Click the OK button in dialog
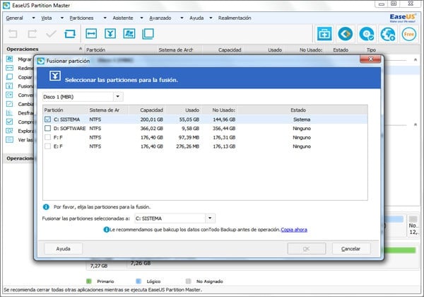The image size is (424, 297). (x=307, y=249)
